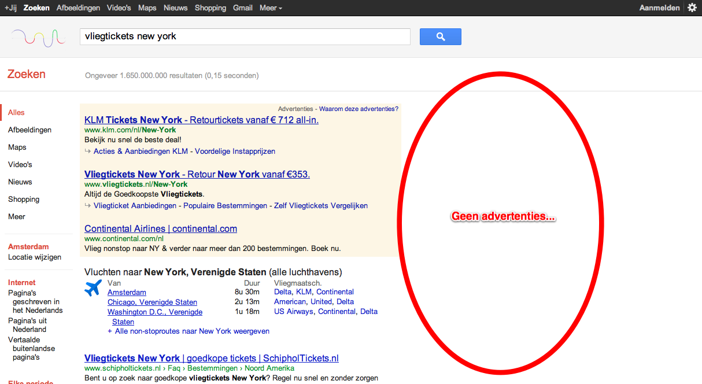
Task: Select Zoeken in the top bar
Action: (36, 8)
